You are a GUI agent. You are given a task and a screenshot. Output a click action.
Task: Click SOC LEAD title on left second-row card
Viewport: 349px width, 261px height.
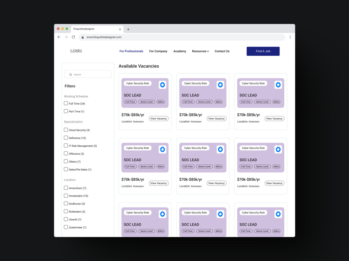[x=132, y=160]
